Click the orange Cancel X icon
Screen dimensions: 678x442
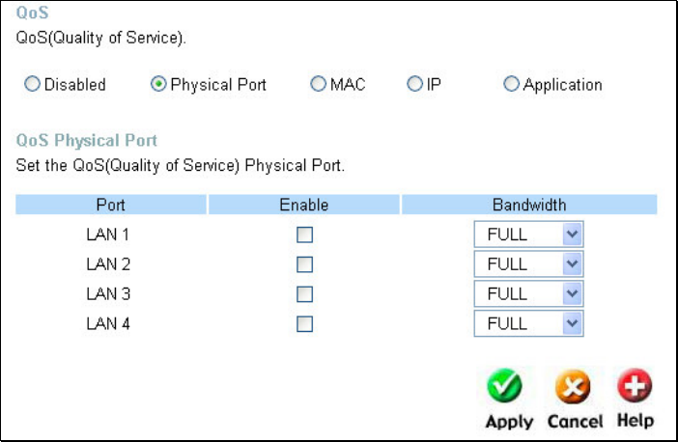tap(573, 388)
